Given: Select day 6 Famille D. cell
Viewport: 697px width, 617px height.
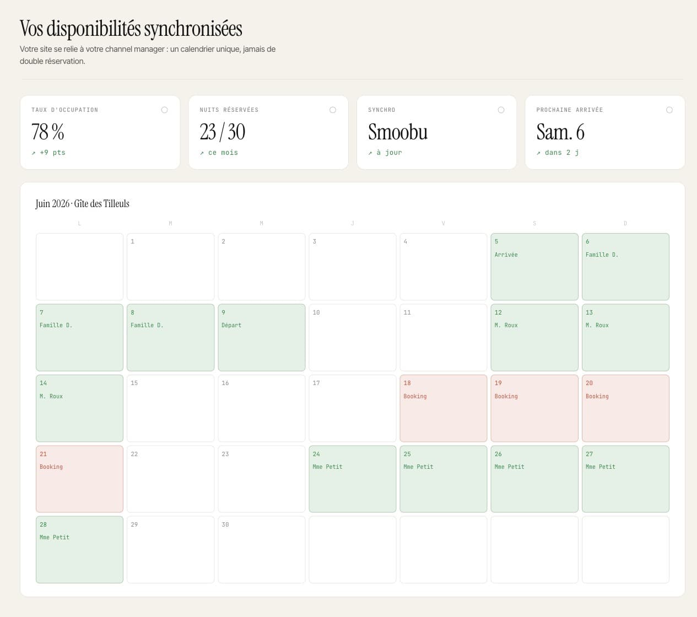Looking at the screenshot, I should tap(625, 267).
